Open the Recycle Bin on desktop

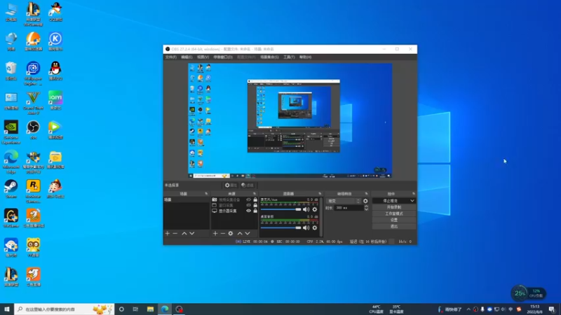coord(11,71)
